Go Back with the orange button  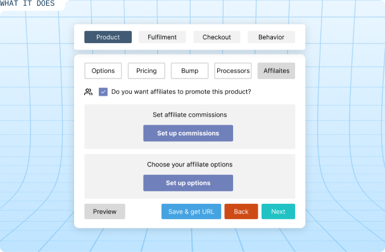(x=241, y=211)
